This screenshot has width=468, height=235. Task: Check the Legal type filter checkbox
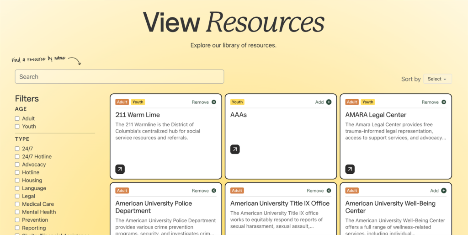click(17, 196)
